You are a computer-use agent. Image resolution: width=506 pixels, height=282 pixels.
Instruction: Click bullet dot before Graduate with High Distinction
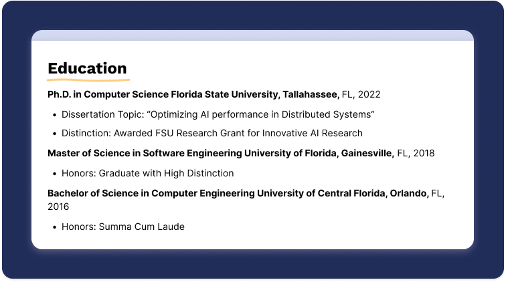point(54,173)
